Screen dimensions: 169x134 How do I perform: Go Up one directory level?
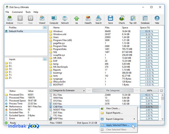tap(77, 20)
